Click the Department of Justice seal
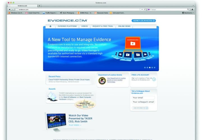The width and height of the screenshot is (202, 140). tap(102, 80)
